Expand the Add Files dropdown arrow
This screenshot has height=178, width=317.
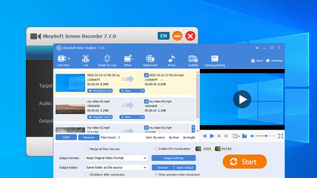69,59
